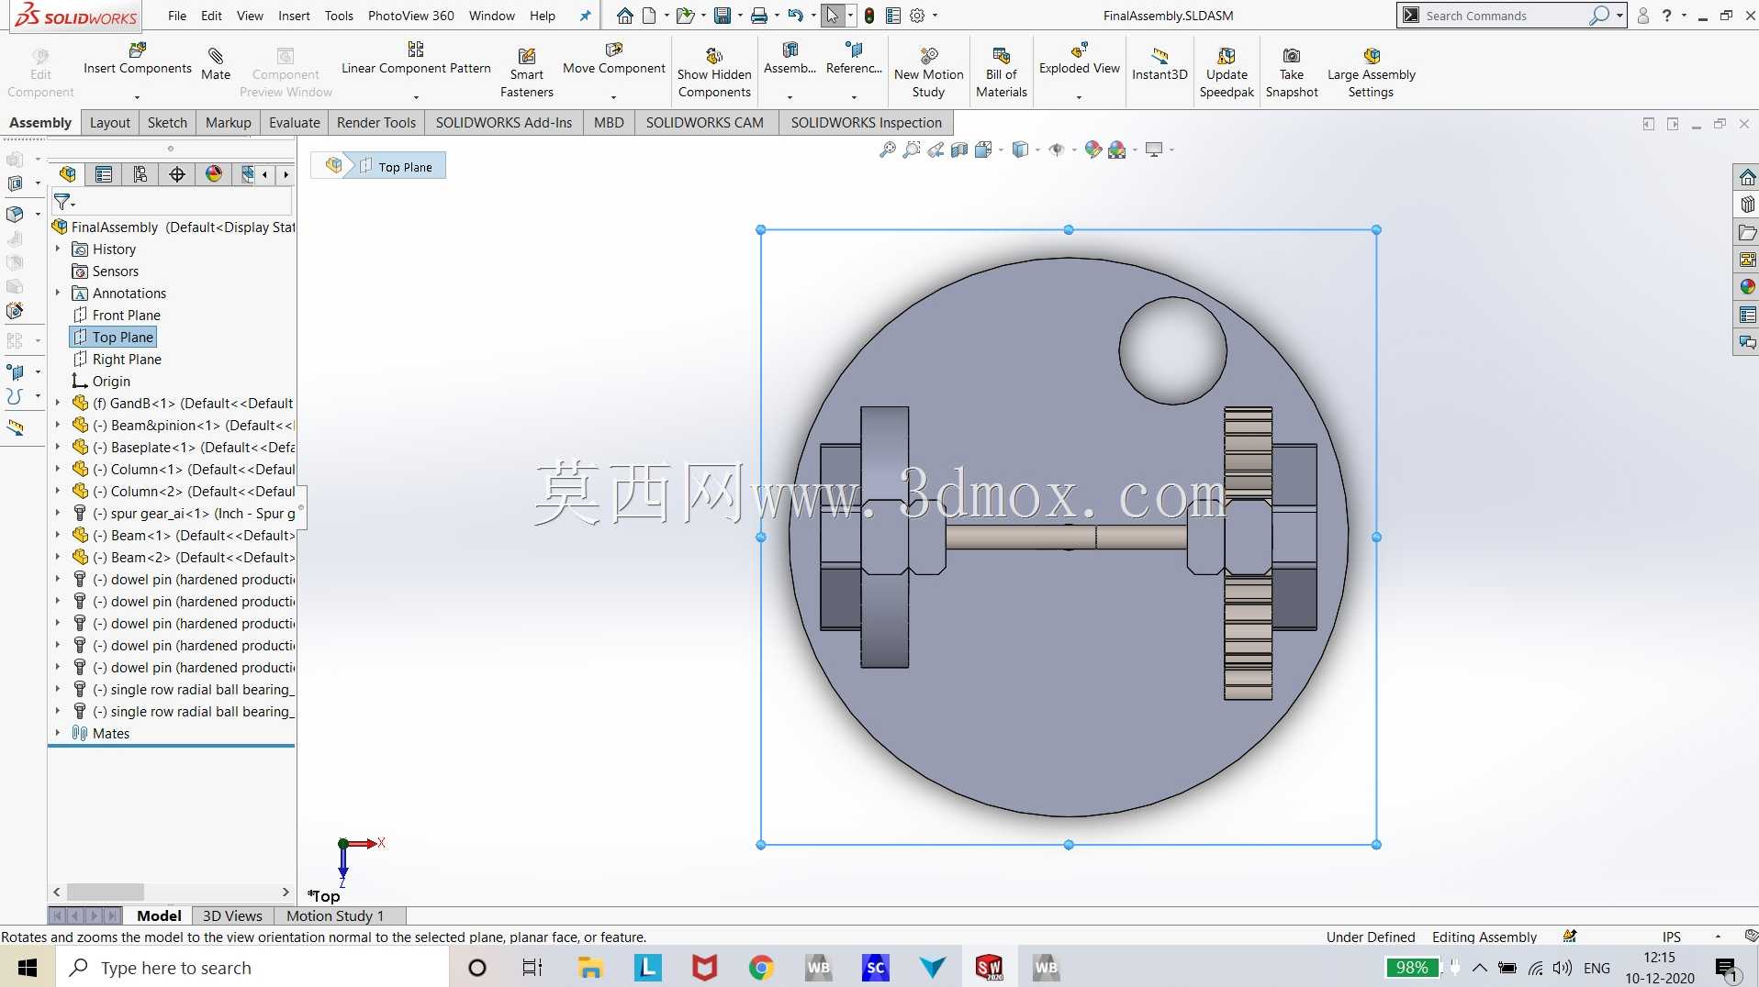Switch to the Sketch tab

[167, 123]
